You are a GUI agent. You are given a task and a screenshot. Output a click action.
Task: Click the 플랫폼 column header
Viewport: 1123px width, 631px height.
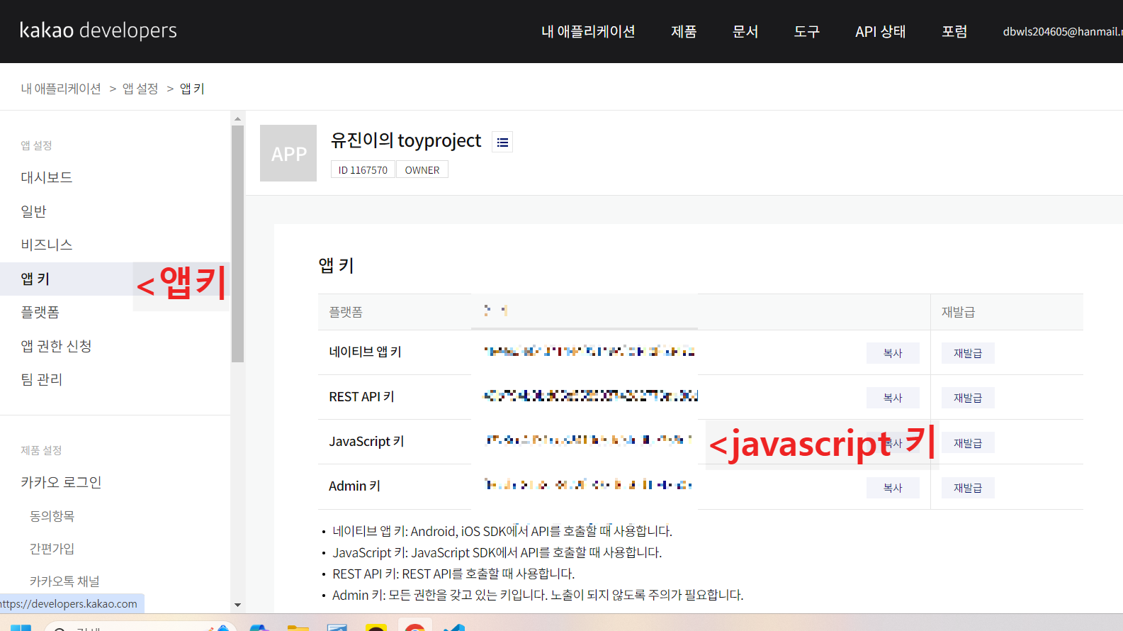click(x=346, y=312)
